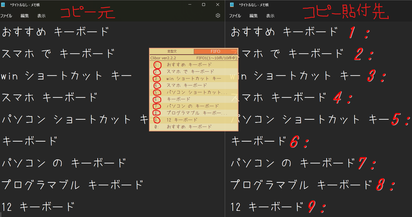Screen dimensions: 412x217
Task: Click line win ショートカット キー in right Notepad
Action: [295, 76]
